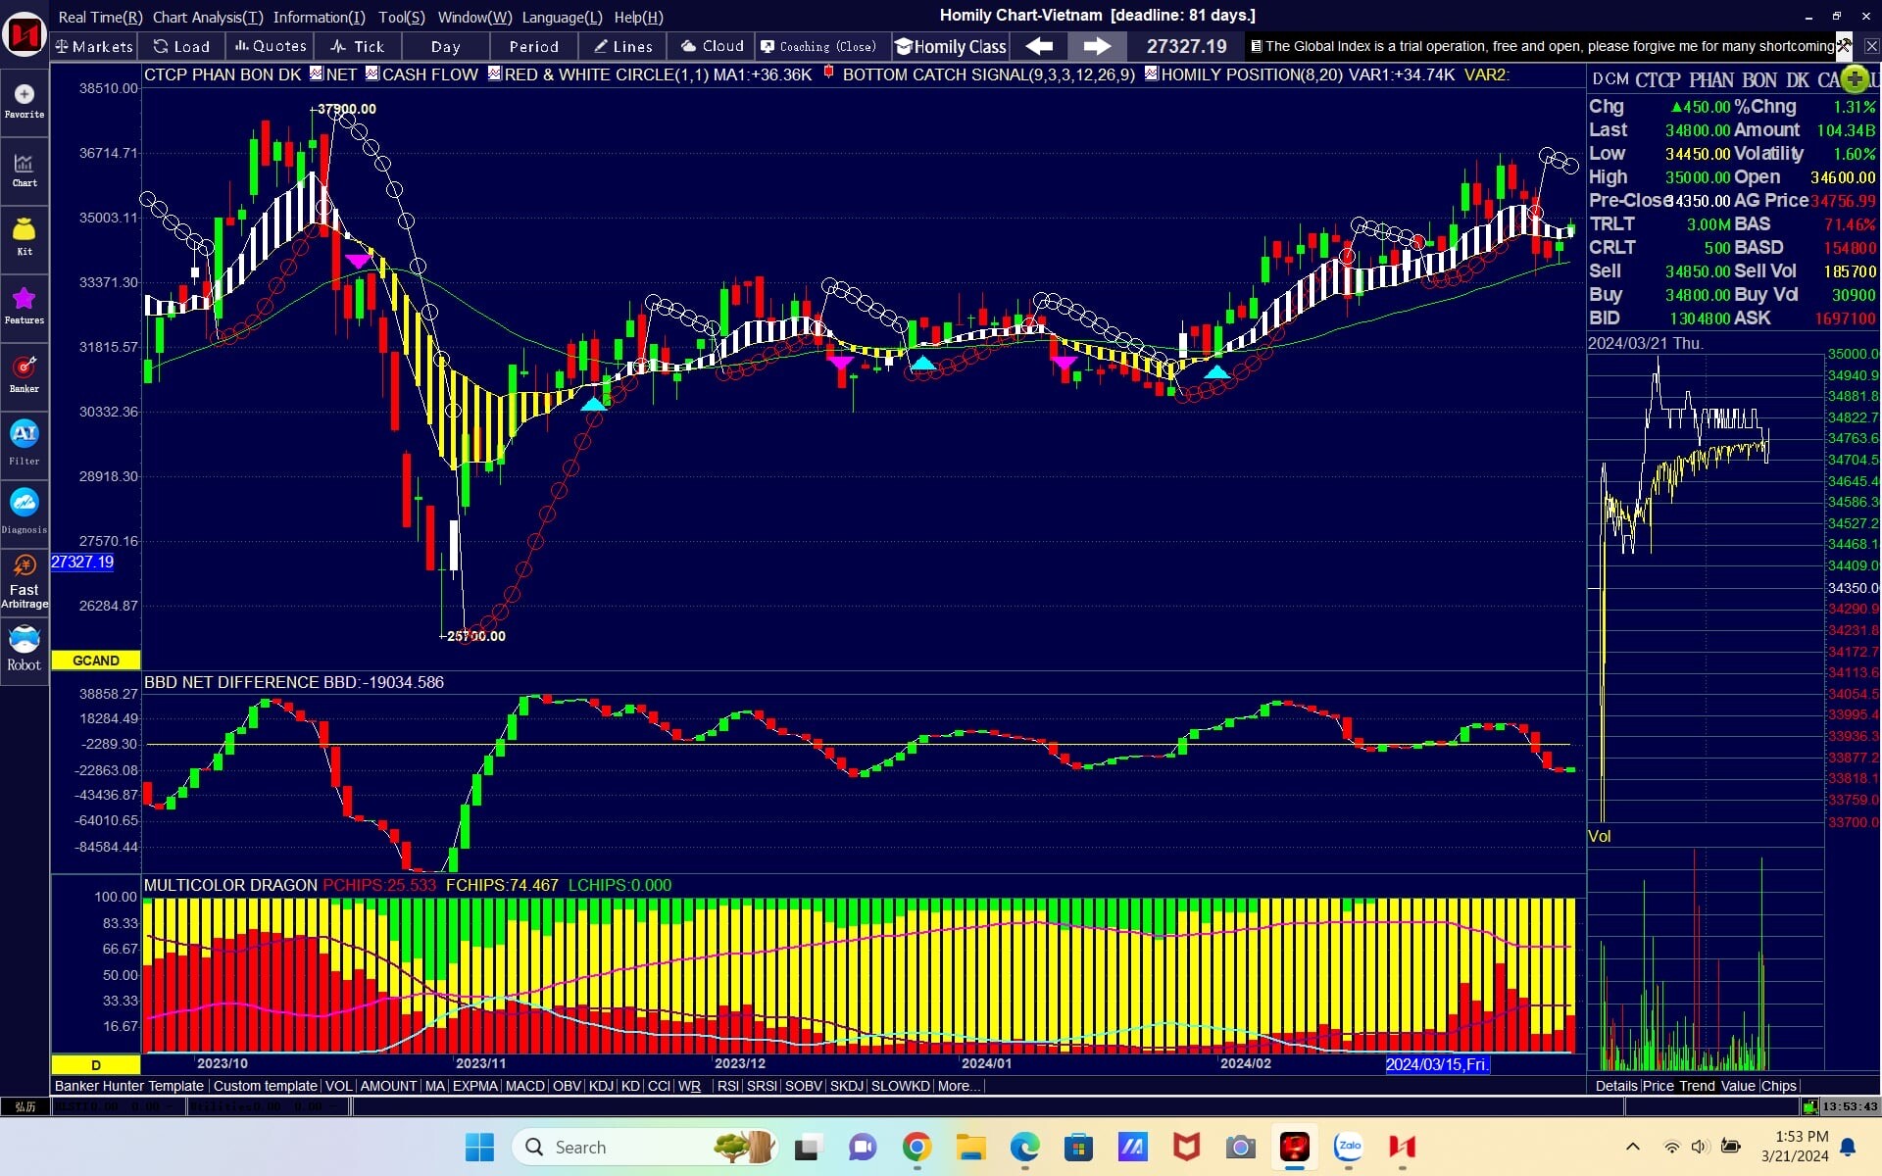
Task: Open the Robot assistant icon
Action: [25, 648]
